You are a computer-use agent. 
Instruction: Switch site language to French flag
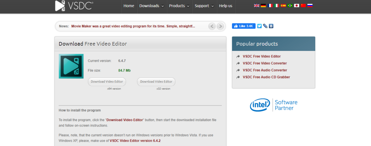click(x=270, y=6)
